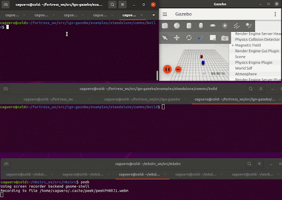282x200 pixels.
Task: Open the top terminal tab list dropdown
Action: click(x=154, y=15)
